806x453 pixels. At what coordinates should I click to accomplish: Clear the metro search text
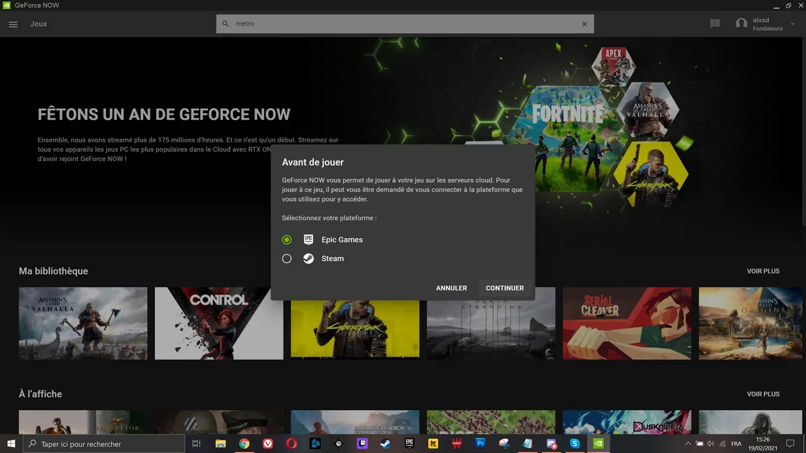(584, 24)
